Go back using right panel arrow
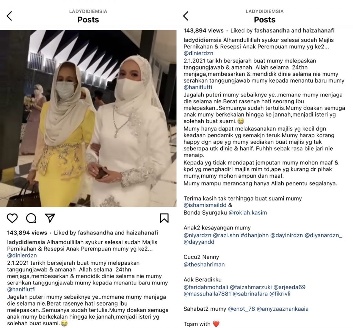 pyautogui.click(x=186, y=16)
